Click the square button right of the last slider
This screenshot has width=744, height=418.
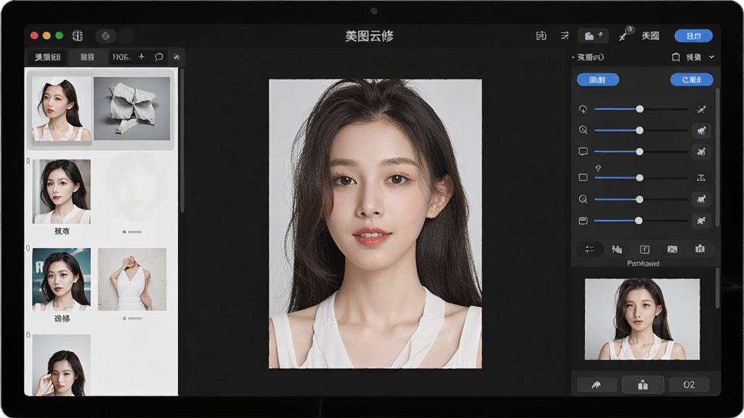pos(701,221)
